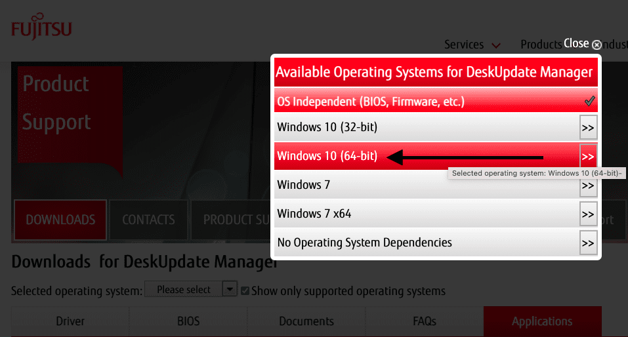Click the arrow icon beside Windows 7 x64
Viewport: 628px width, 337px height.
588,214
